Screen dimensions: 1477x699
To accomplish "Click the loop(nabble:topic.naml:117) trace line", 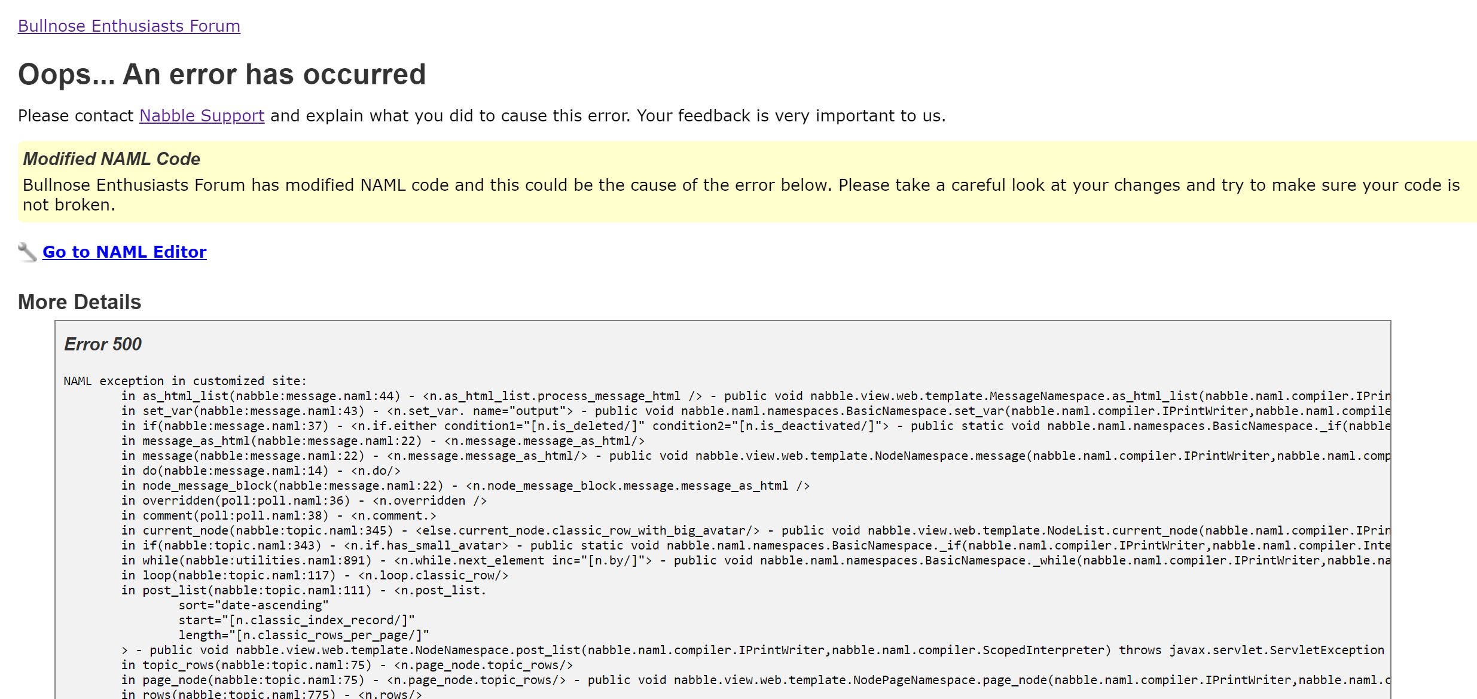I will [315, 575].
